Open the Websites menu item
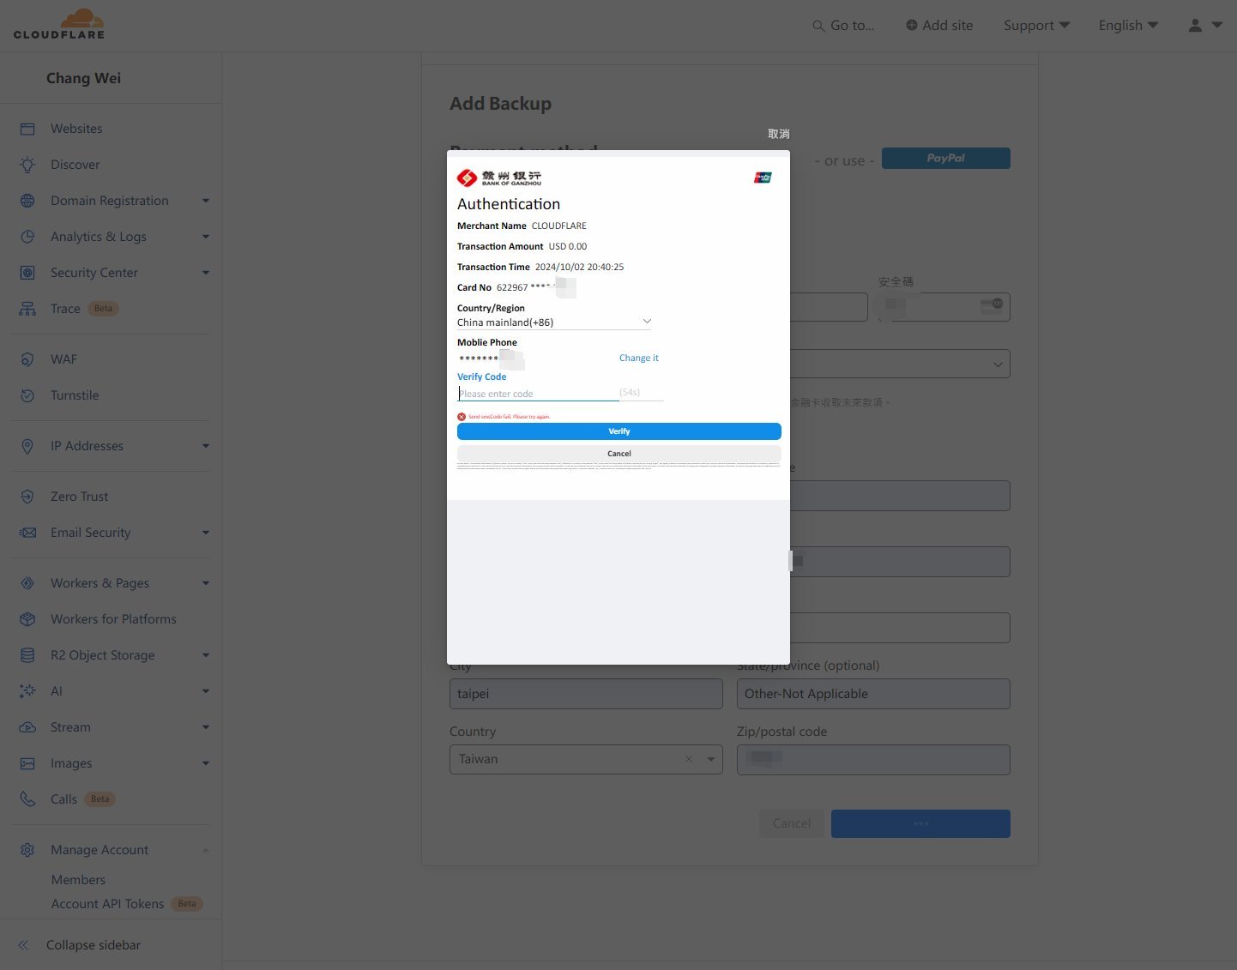The width and height of the screenshot is (1237, 970). pos(76,129)
